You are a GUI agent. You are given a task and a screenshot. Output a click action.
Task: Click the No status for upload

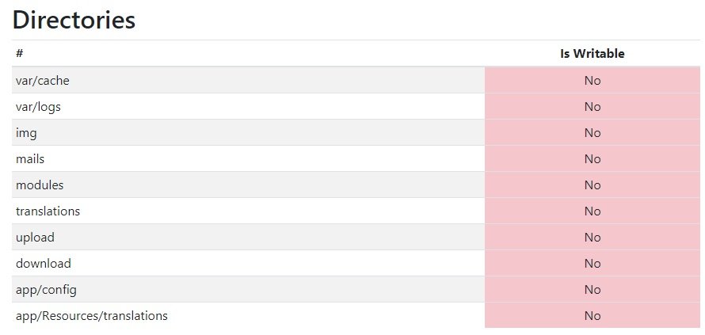593,237
